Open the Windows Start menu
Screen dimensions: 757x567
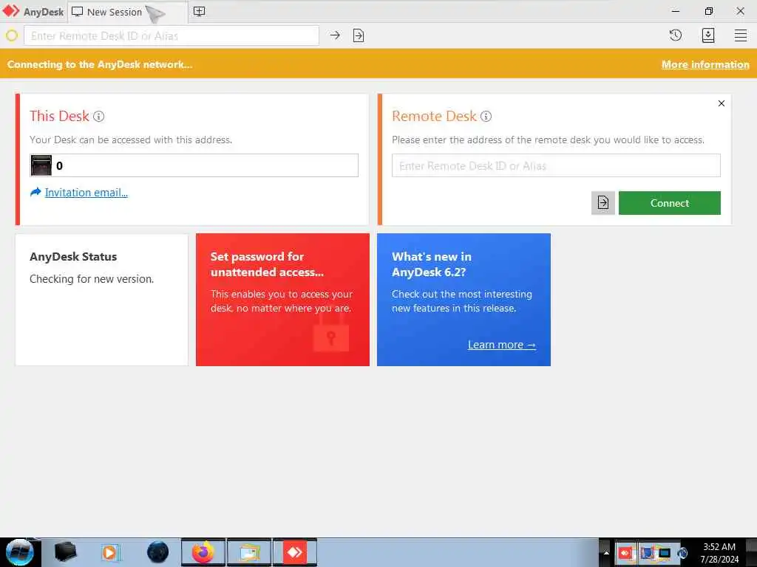point(19,552)
